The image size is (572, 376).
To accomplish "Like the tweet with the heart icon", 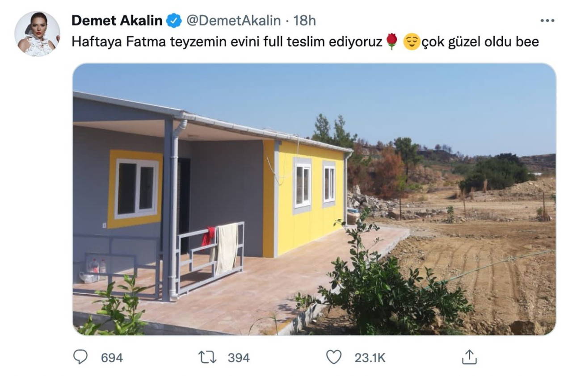I will (334, 357).
